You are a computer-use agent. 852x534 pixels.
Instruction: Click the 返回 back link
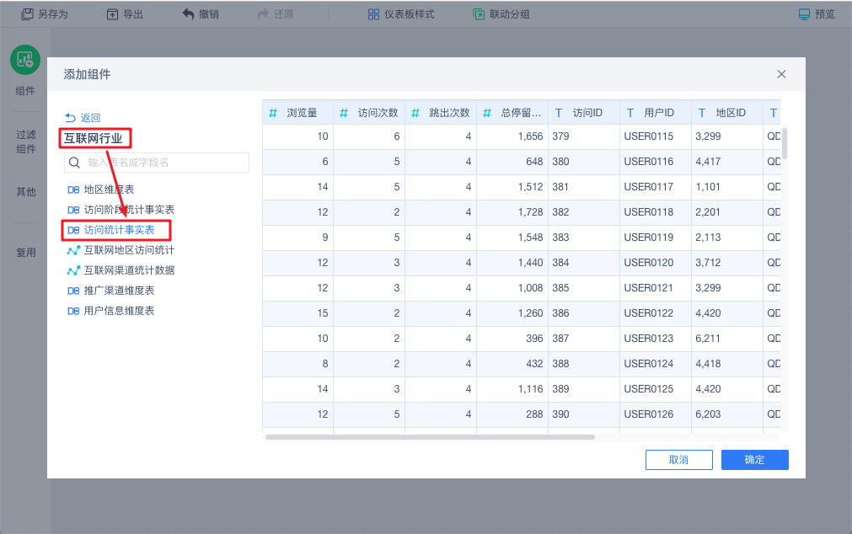coord(83,117)
